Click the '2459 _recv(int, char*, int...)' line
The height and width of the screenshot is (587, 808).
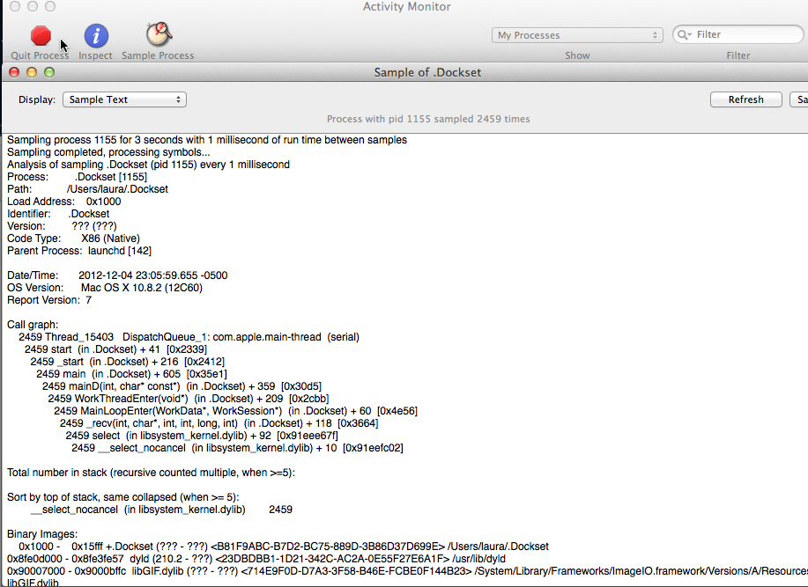219,424
